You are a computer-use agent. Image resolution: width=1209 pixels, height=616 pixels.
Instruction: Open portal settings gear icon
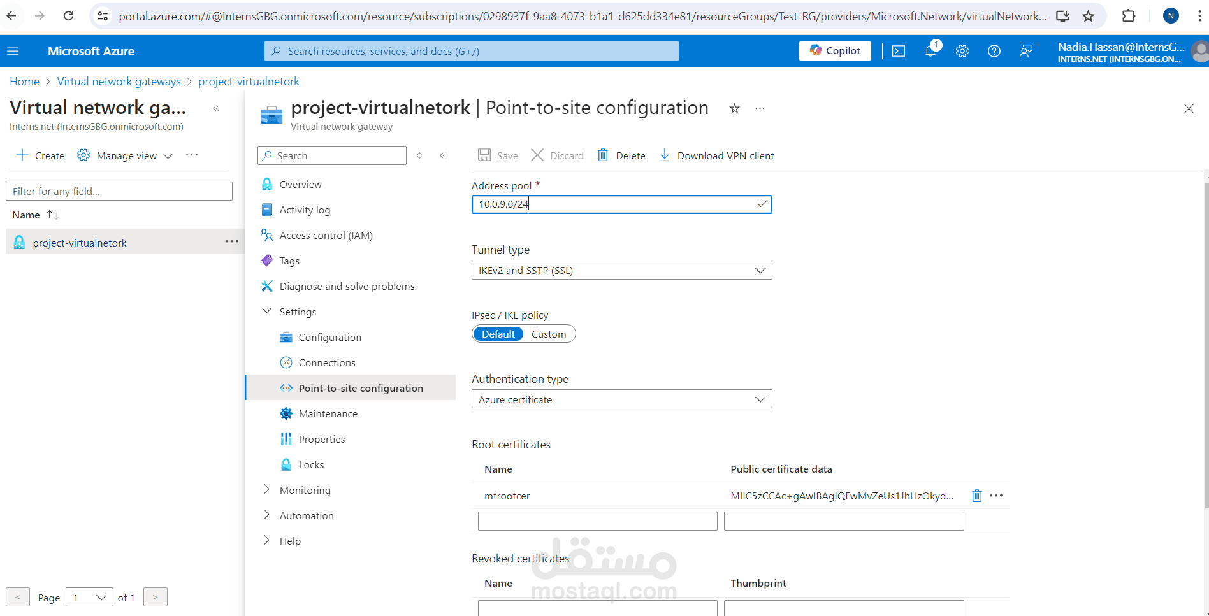point(962,52)
